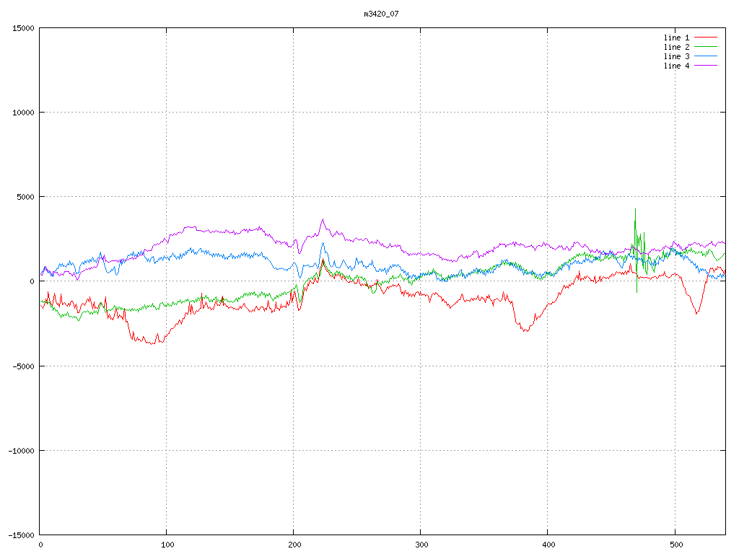Select the 'line 4' legend label
The width and height of the screenshot is (739, 554).
pos(676,66)
